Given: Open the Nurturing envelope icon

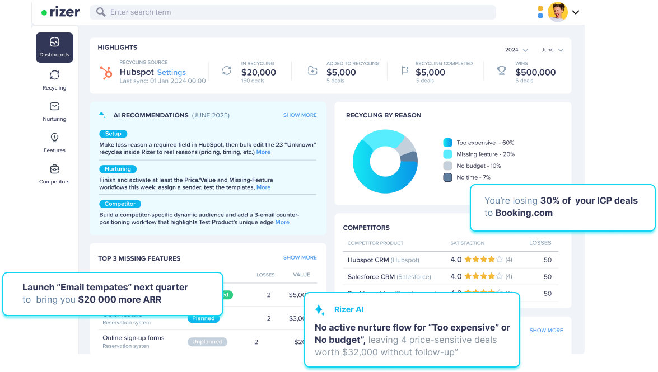Looking at the screenshot, I should click(54, 106).
